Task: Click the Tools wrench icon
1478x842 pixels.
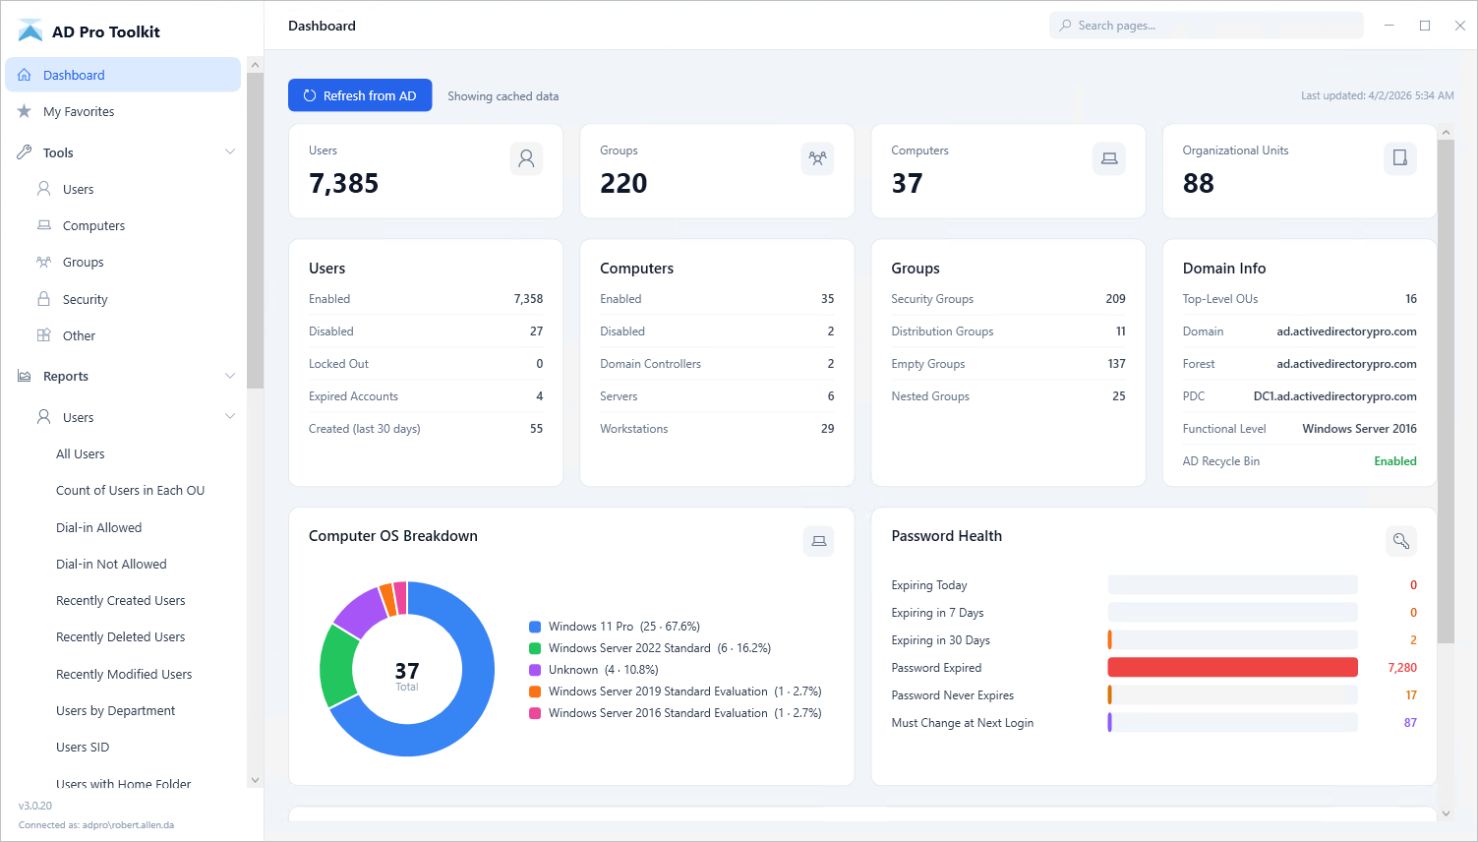Action: [25, 152]
